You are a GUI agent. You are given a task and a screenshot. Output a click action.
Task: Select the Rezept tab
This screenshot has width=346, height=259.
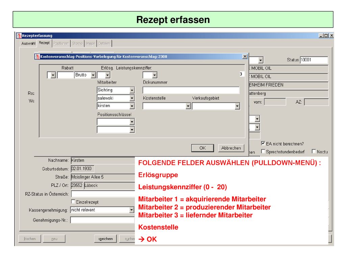pyautogui.click(x=44, y=43)
